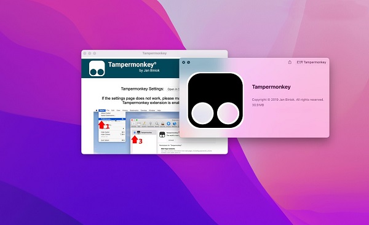Click the red arrow labeled 3
This screenshot has height=225, width=369.
[x=134, y=140]
